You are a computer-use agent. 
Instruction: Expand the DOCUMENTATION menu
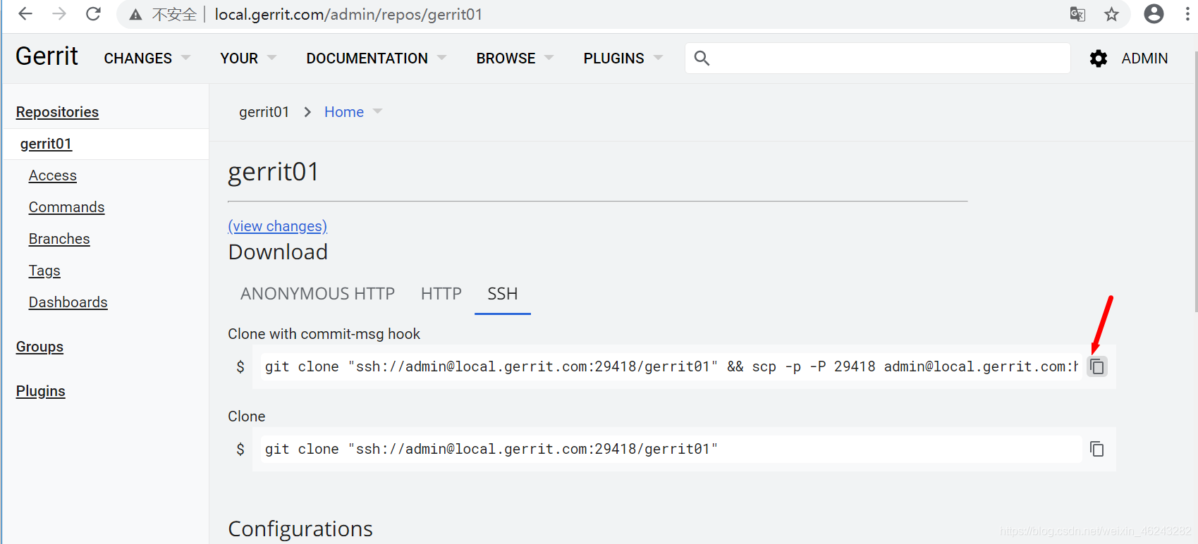coord(376,58)
